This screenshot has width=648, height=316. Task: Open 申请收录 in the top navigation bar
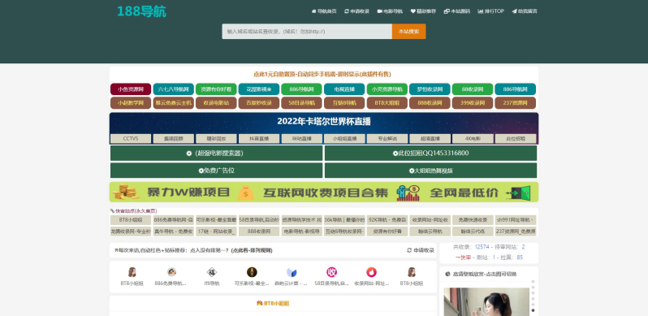tap(357, 11)
